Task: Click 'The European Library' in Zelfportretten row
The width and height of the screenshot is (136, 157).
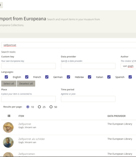Action: [x=120, y=154]
